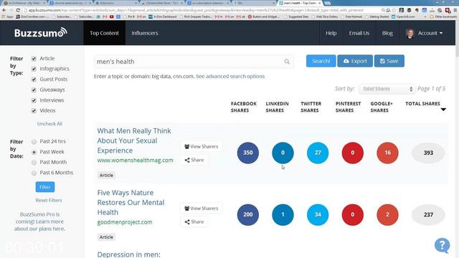Click the account avatar picture
This screenshot has height=258, width=459.
click(410, 34)
